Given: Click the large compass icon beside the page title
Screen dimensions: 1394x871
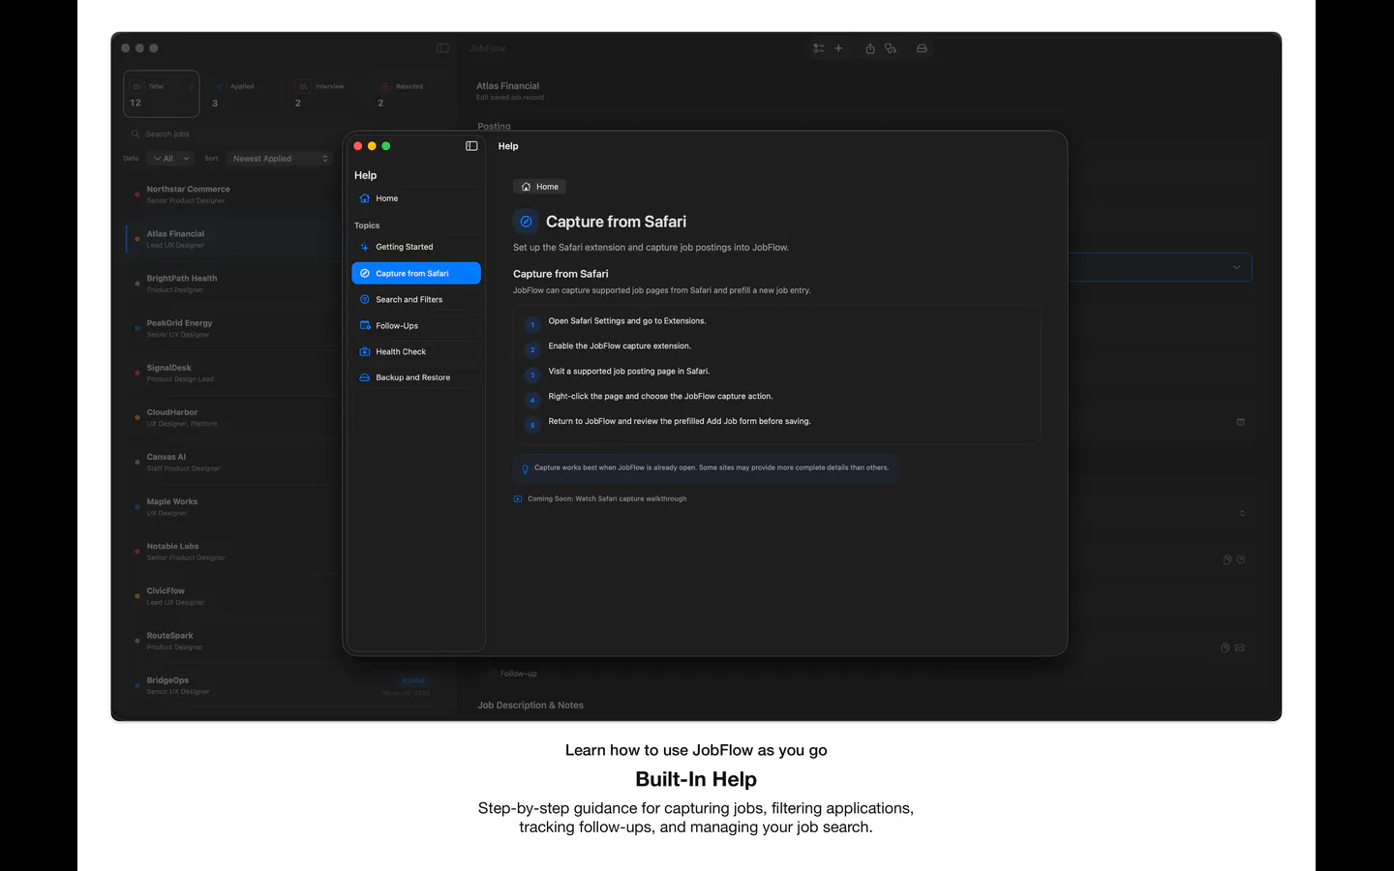Looking at the screenshot, I should [x=526, y=222].
